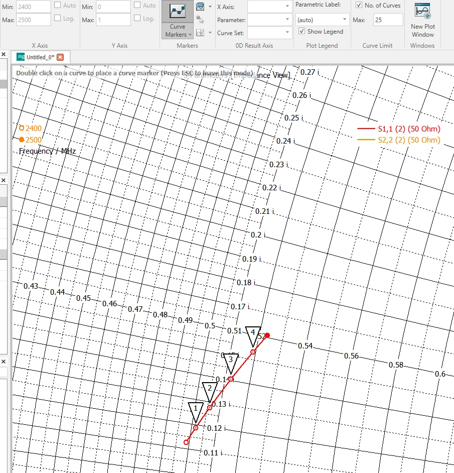Switch to the Untitled_0* tab
The image size is (454, 473).
(41, 57)
